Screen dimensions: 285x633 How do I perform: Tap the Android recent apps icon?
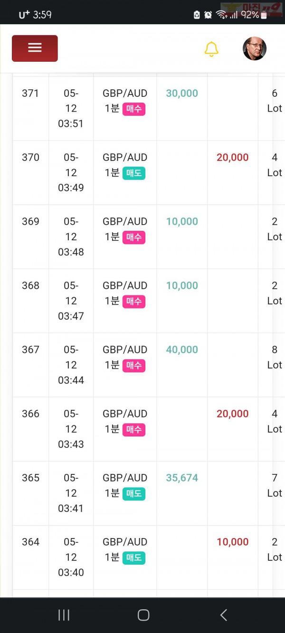(x=64, y=615)
